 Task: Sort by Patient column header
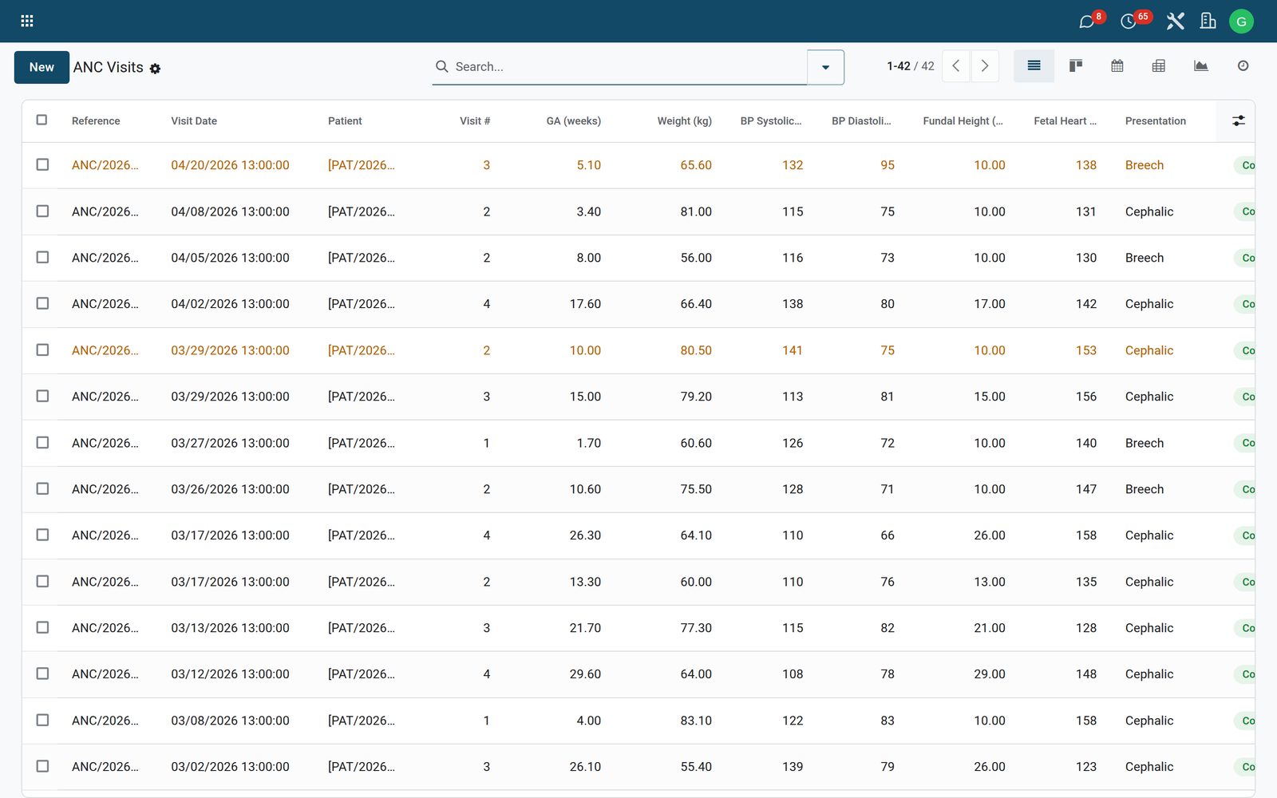tap(345, 121)
